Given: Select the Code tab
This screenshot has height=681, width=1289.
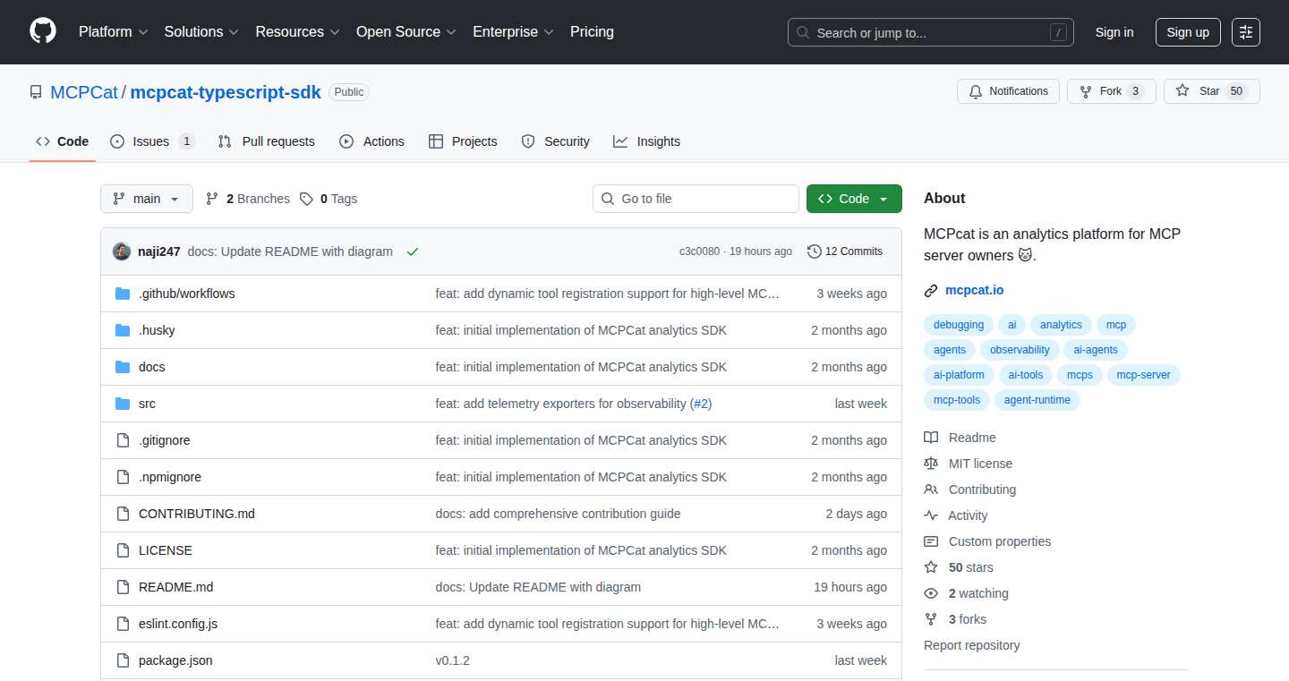Looking at the screenshot, I should click(63, 141).
